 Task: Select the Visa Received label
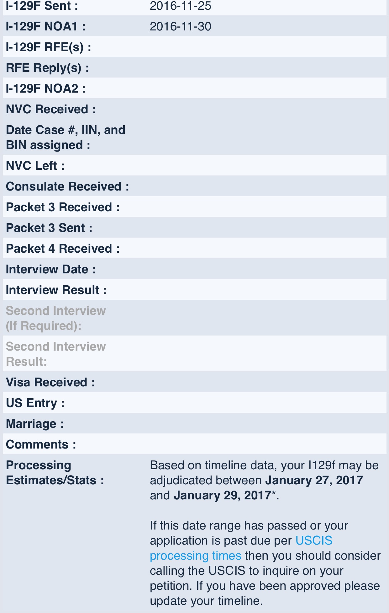pyautogui.click(x=50, y=383)
